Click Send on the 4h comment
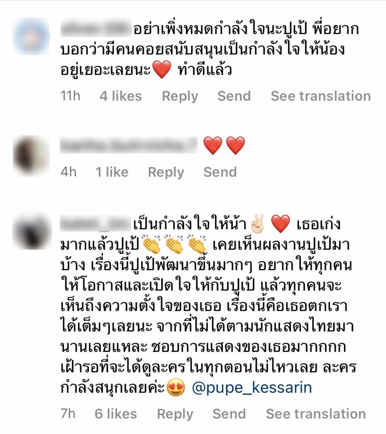The height and width of the screenshot is (434, 386). 220,172
